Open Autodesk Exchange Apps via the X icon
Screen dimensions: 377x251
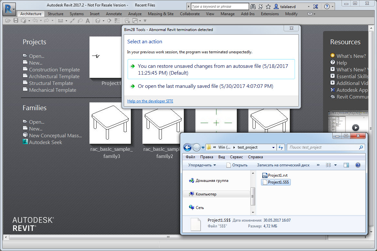tap(315, 6)
